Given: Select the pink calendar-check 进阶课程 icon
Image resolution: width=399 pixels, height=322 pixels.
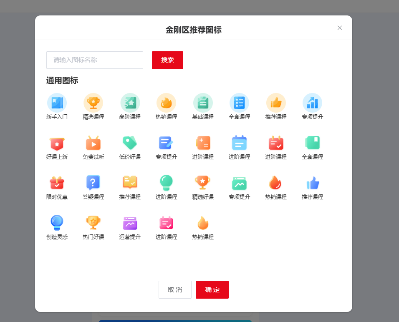Looking at the screenshot, I should (167, 223).
